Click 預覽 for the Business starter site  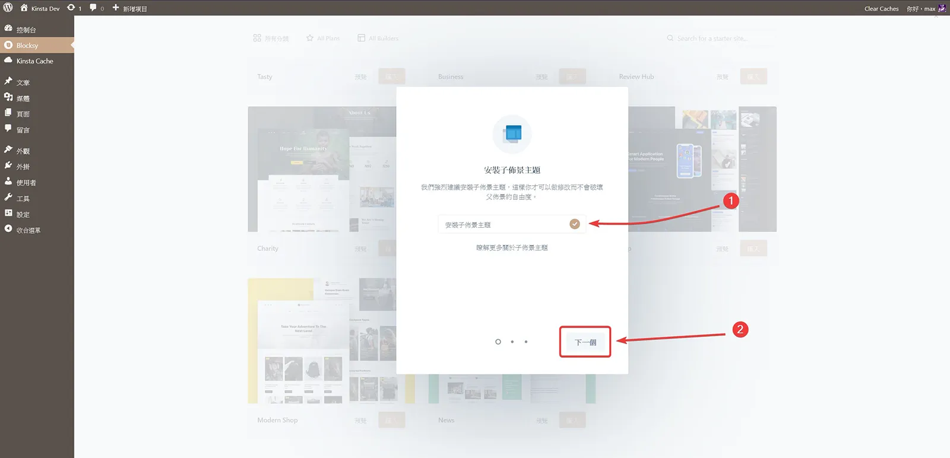click(541, 77)
